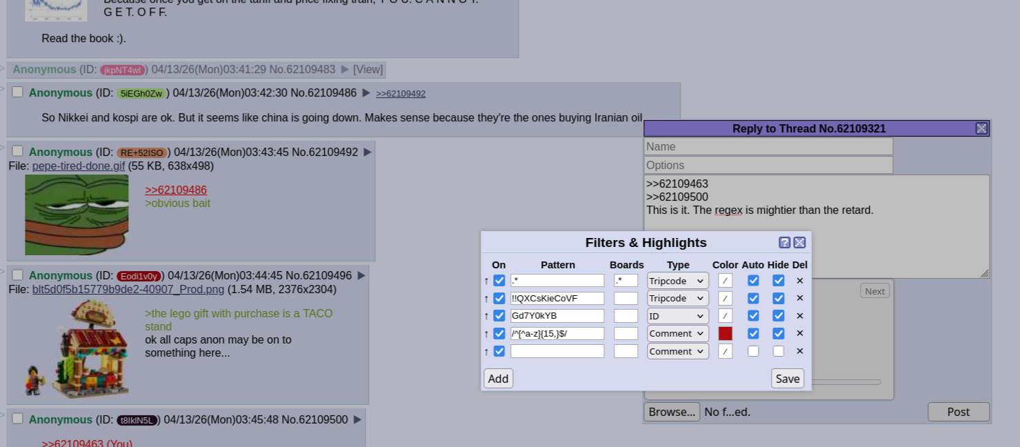
Task: Click the 5iEGh0Zw poster ID badge
Action: 141,93
